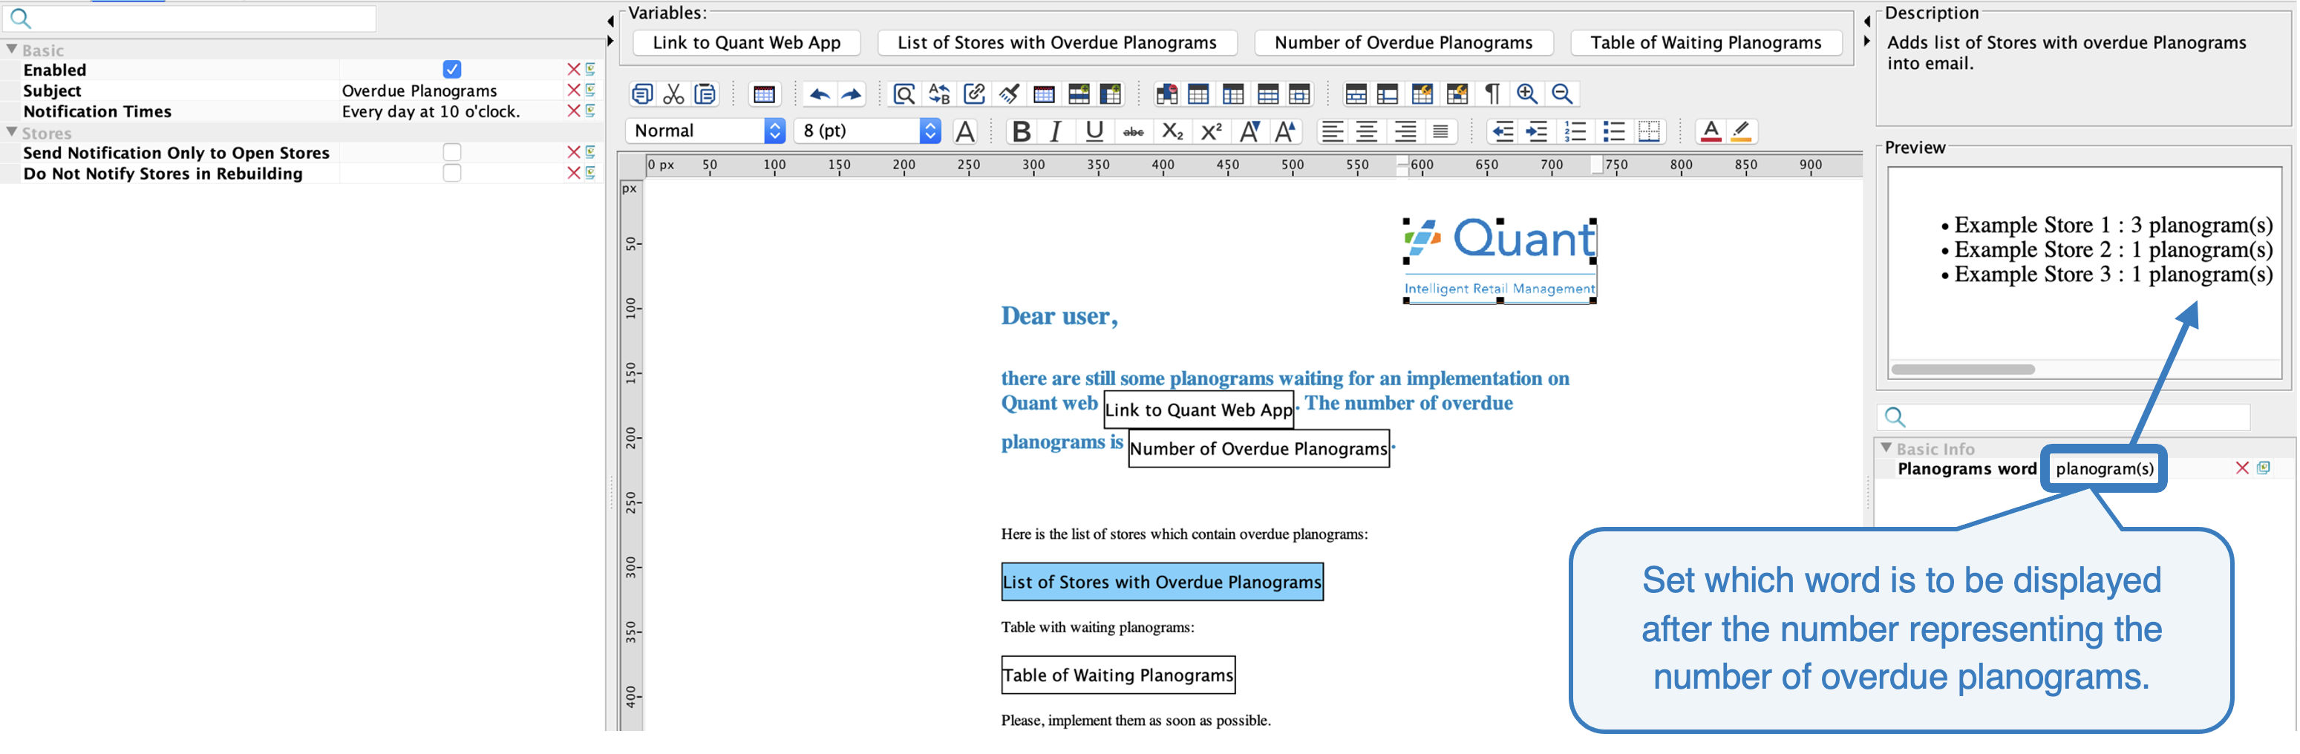Image resolution: width=2300 pixels, height=754 pixels.
Task: Click the borders grid icon
Action: (1649, 131)
